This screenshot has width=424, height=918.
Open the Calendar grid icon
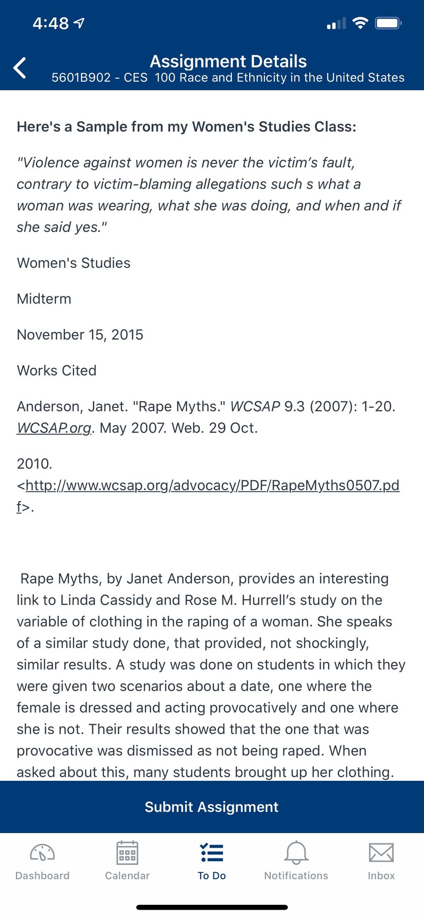[x=127, y=853]
